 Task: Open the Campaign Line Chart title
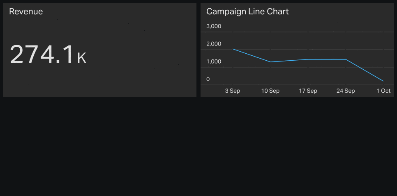click(x=247, y=11)
